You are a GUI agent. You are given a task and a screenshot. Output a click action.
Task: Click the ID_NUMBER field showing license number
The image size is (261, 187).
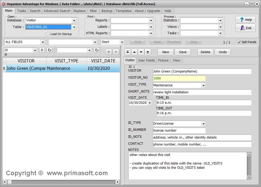[179, 131]
